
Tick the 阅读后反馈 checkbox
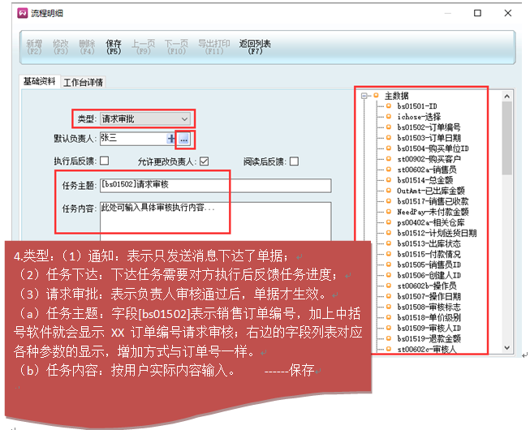(x=294, y=161)
